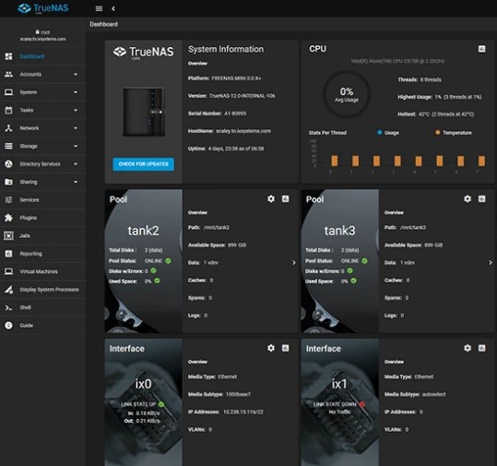Open tank3 pool settings gear
Screen dimensions: 497x466
point(467,199)
